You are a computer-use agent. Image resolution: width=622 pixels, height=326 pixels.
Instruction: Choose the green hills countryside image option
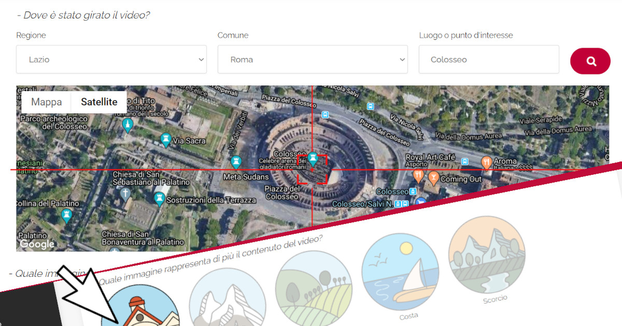313,288
